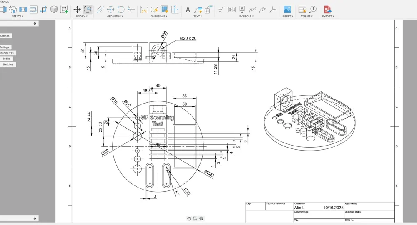Click the Insert Image icon
Image resolution: width=417 pixels, height=225 pixels.
(287, 10)
